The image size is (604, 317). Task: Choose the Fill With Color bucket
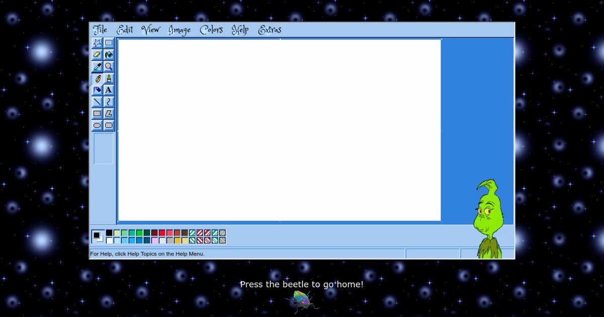(x=109, y=54)
